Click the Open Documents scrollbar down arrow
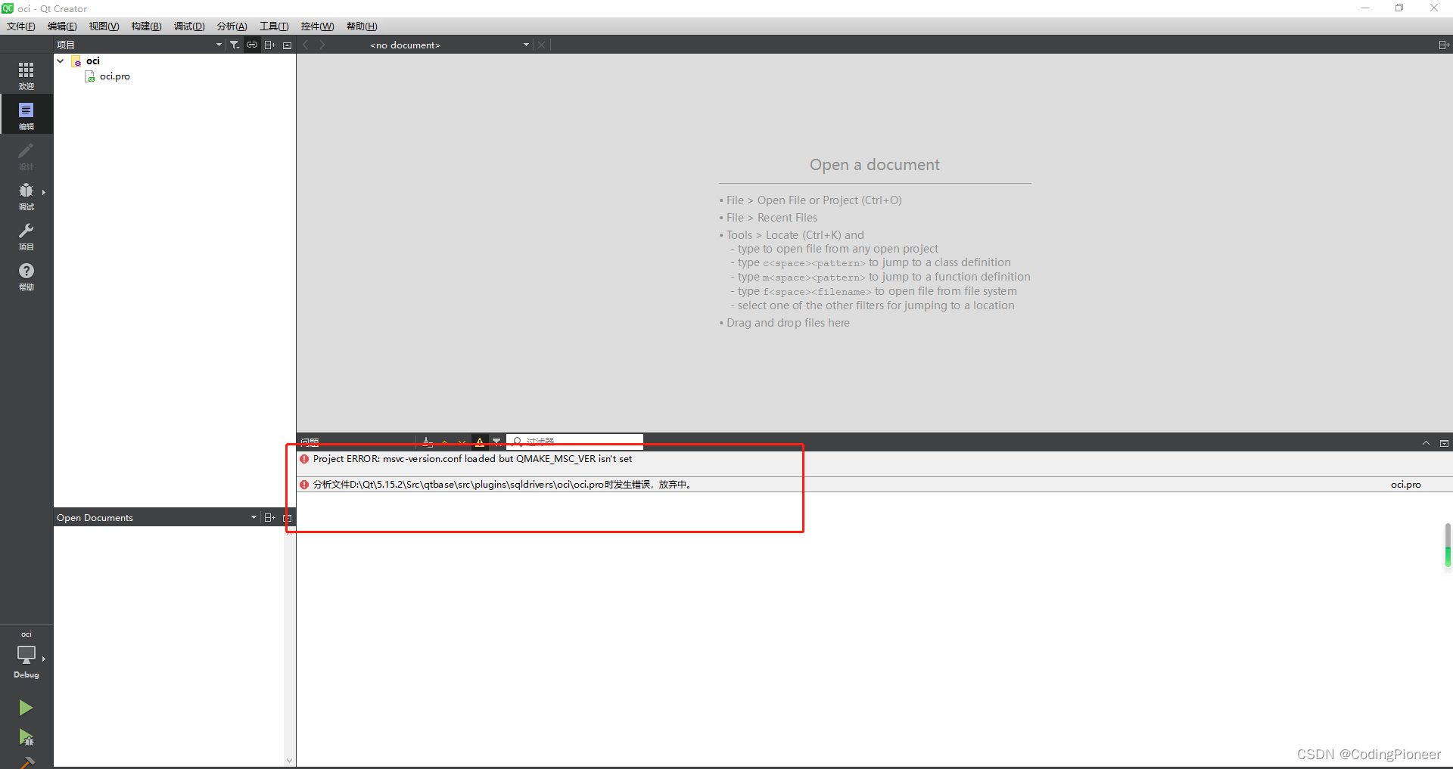Viewport: 1453px width, 769px height. tap(289, 761)
